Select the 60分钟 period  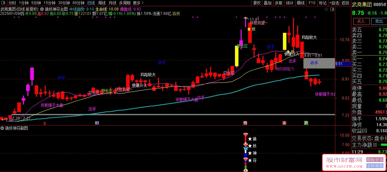pyautogui.click(x=78, y=3)
